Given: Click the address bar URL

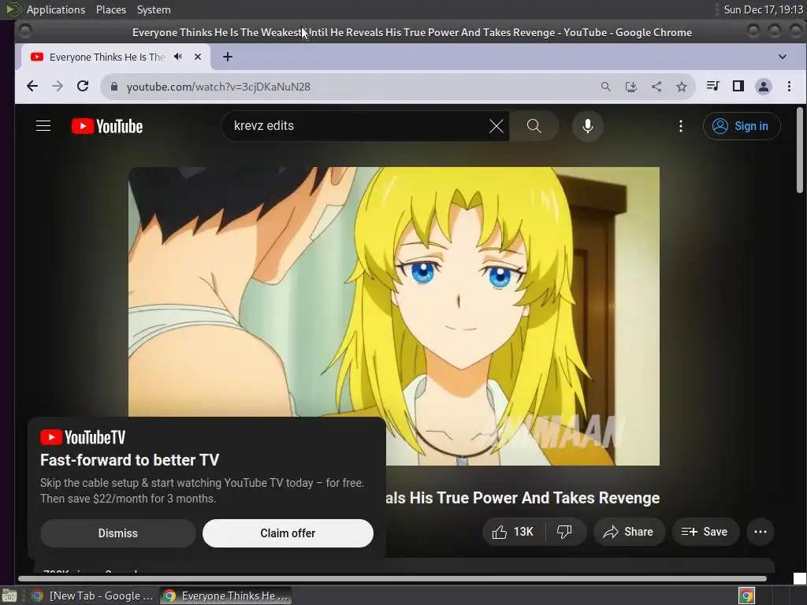Looking at the screenshot, I should click(218, 87).
